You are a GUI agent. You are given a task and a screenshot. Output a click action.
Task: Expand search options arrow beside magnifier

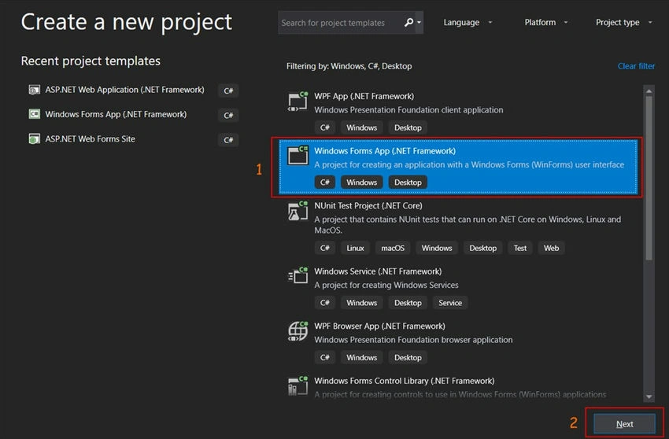click(x=419, y=22)
